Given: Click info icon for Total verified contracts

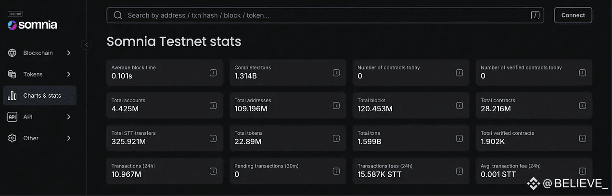Looking at the screenshot, I should [x=583, y=138].
